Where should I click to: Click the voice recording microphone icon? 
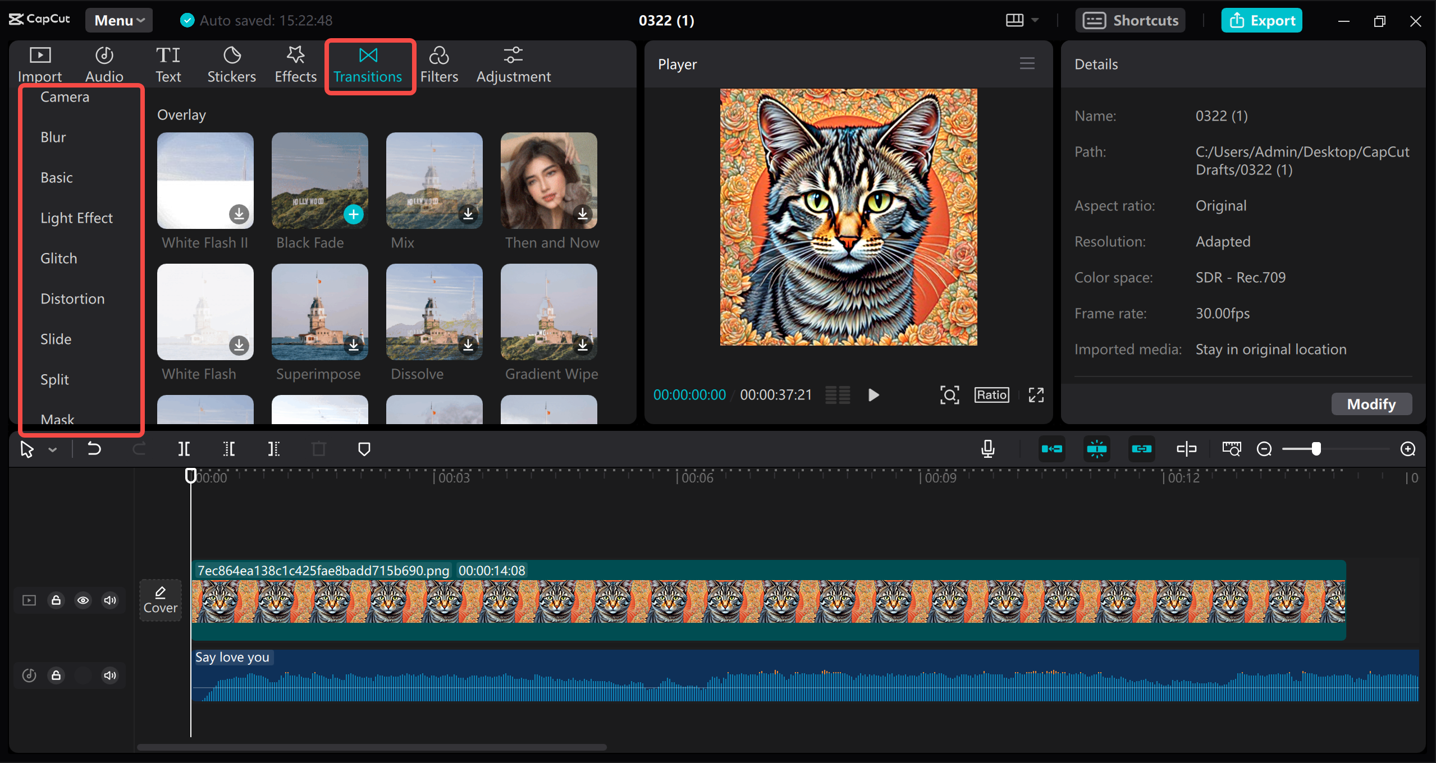(987, 449)
